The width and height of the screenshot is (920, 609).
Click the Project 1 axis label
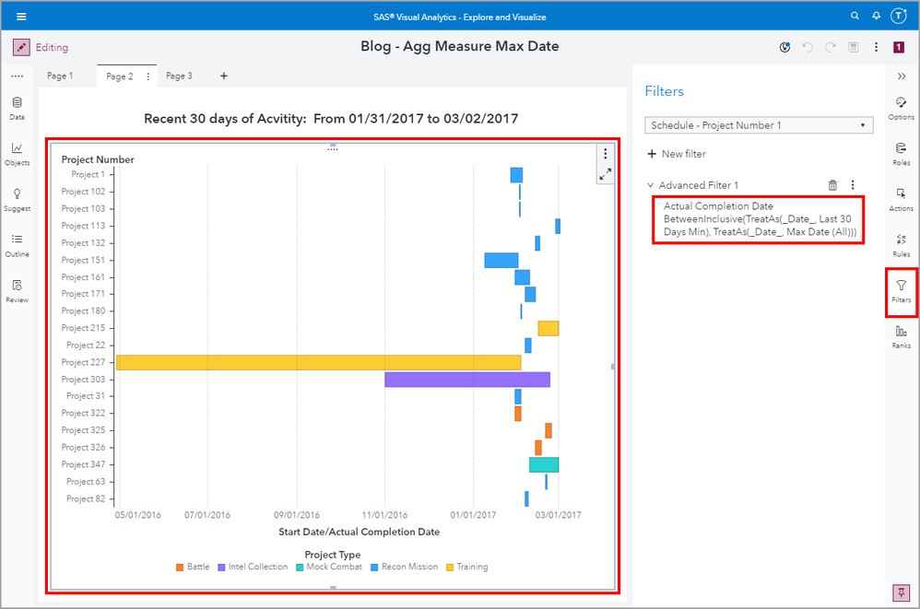[x=88, y=175]
